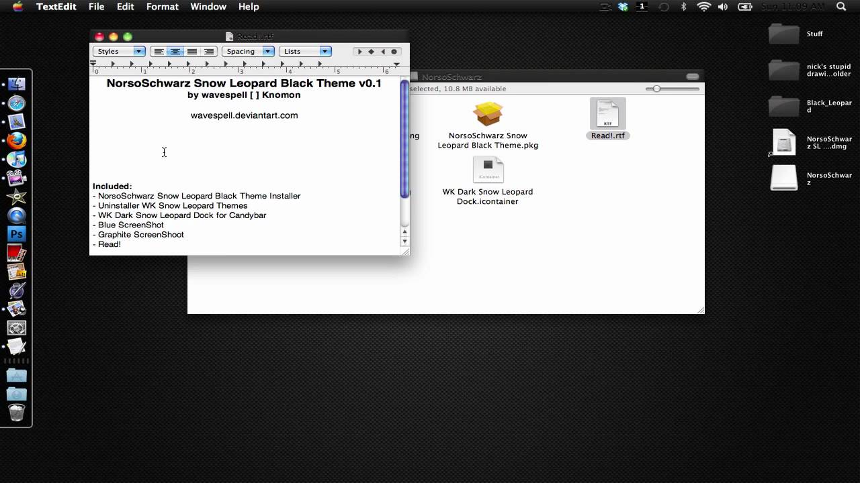
Task: Open the Trash in the dock
Action: 17,413
